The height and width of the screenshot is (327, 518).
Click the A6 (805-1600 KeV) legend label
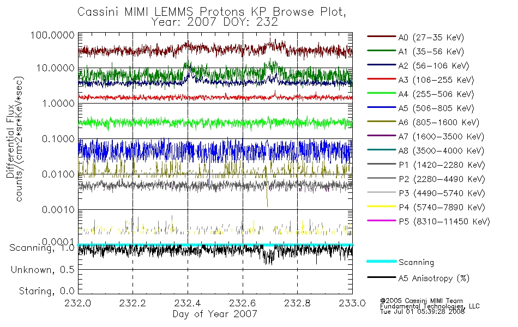(439, 123)
